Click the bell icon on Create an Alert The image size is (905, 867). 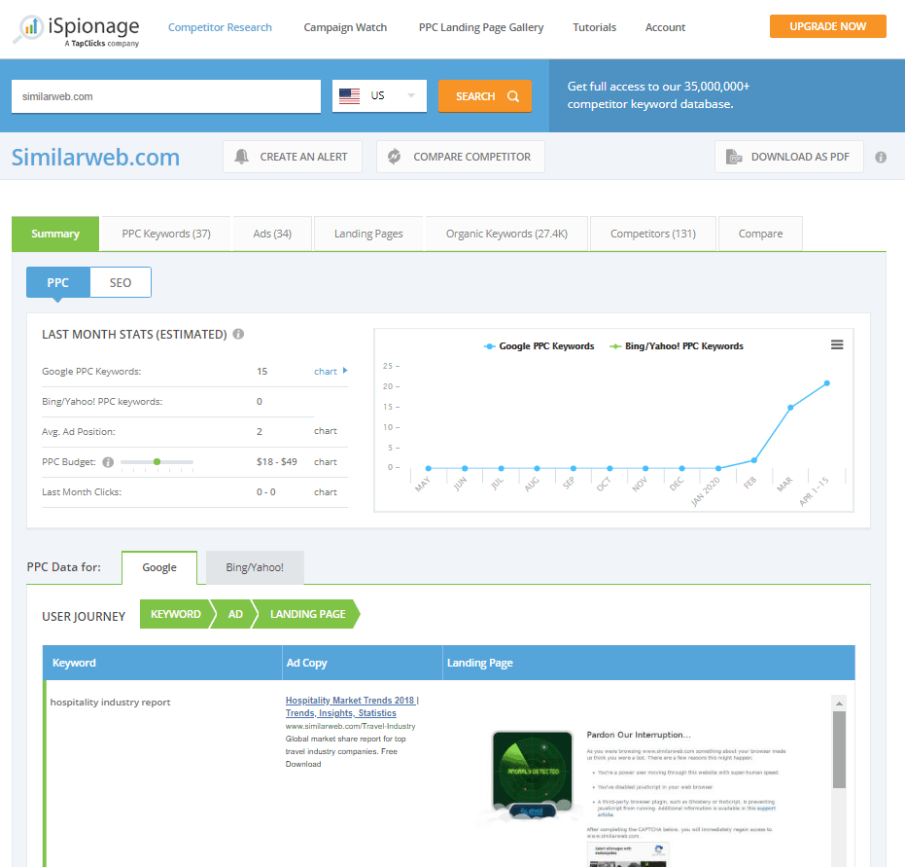[x=241, y=157]
